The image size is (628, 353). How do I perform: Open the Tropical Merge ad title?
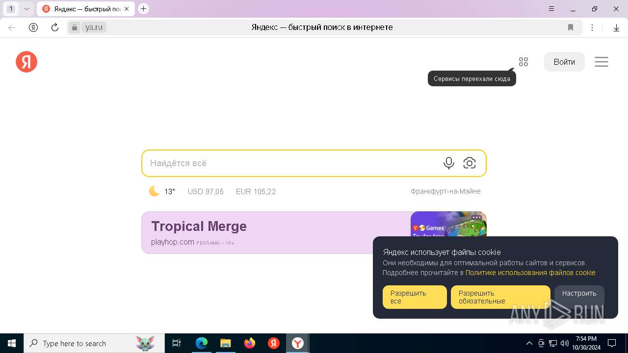[x=199, y=226]
